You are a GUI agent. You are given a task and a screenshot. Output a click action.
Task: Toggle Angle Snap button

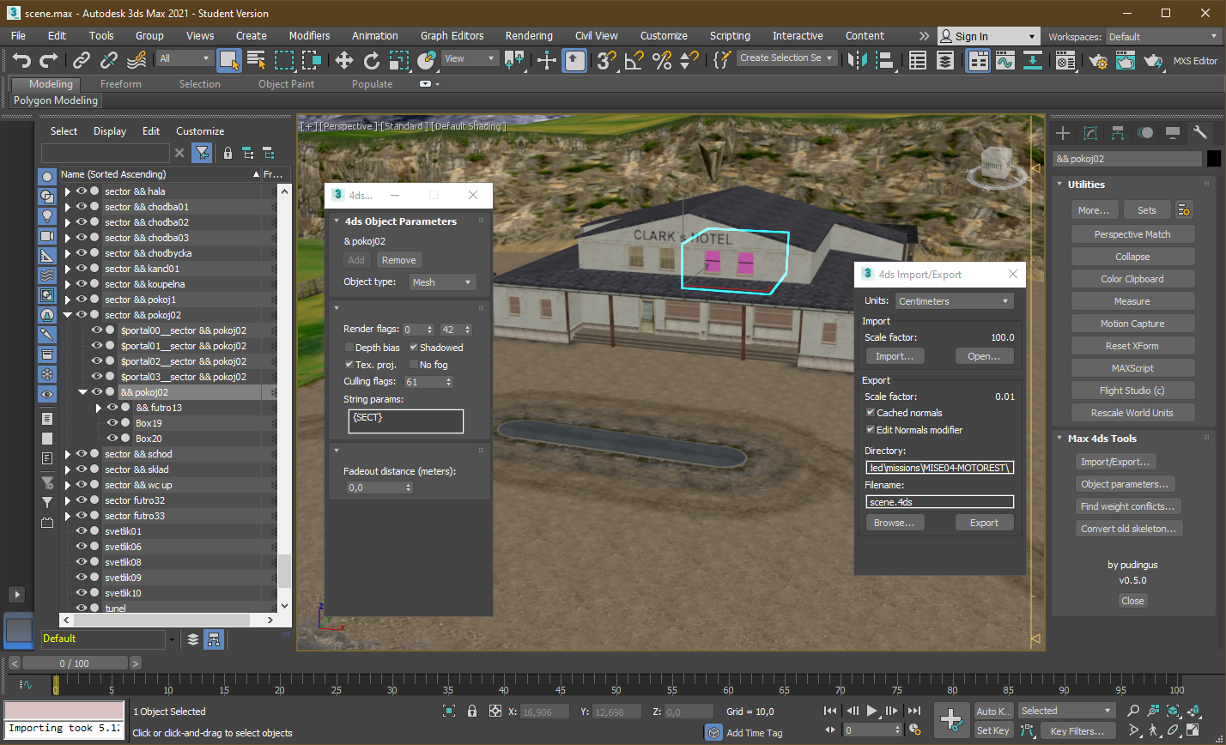(634, 60)
